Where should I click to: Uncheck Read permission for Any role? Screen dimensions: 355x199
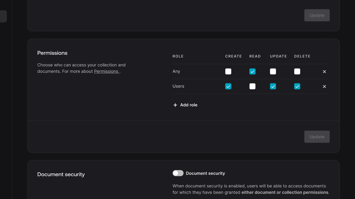click(x=252, y=72)
